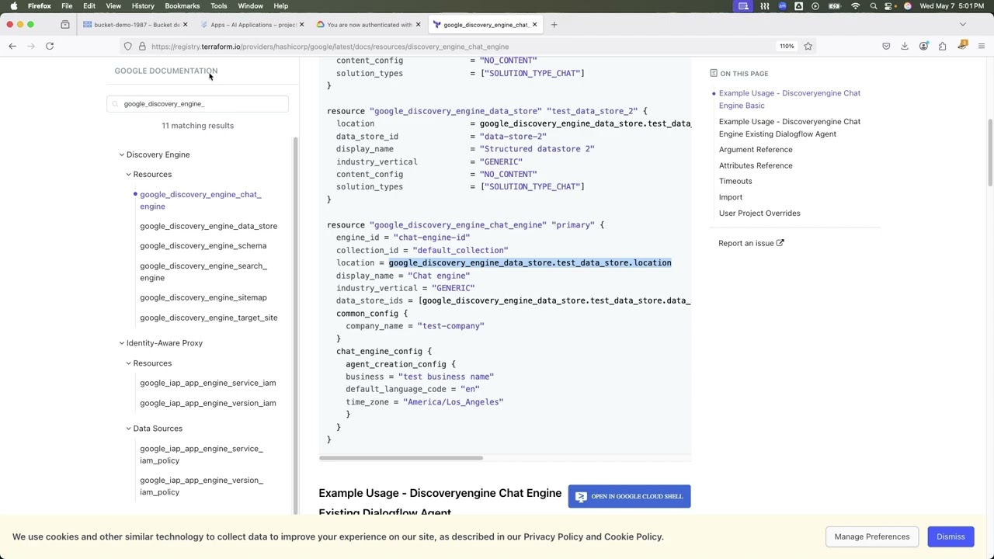Open the Cookie Policy link
This screenshot has width=994, height=559.
[x=632, y=537]
